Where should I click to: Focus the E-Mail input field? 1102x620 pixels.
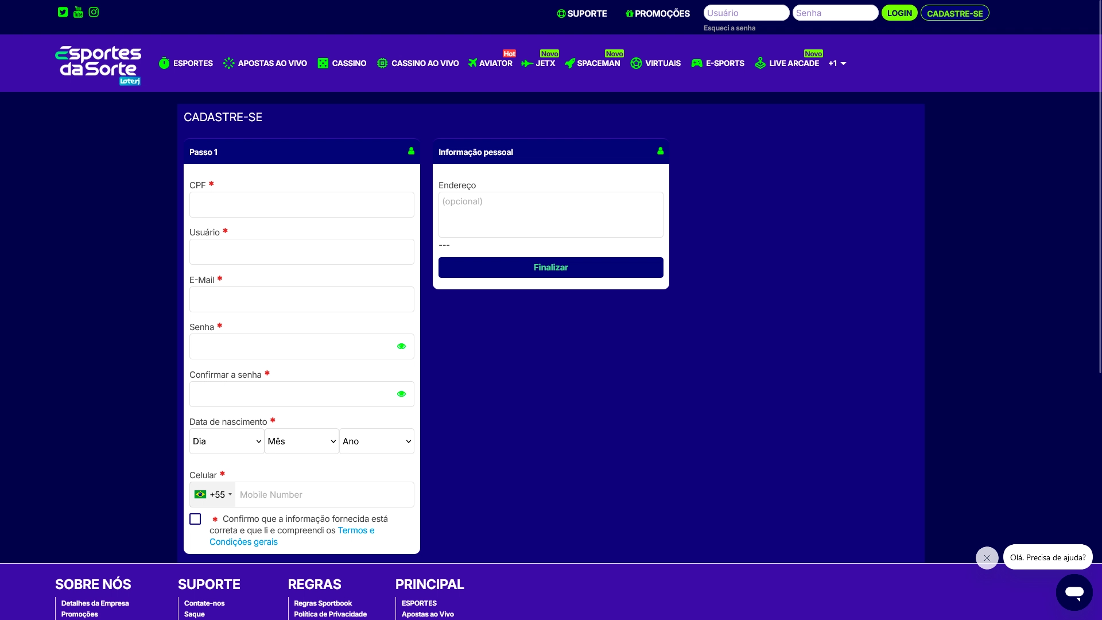coord(301,299)
